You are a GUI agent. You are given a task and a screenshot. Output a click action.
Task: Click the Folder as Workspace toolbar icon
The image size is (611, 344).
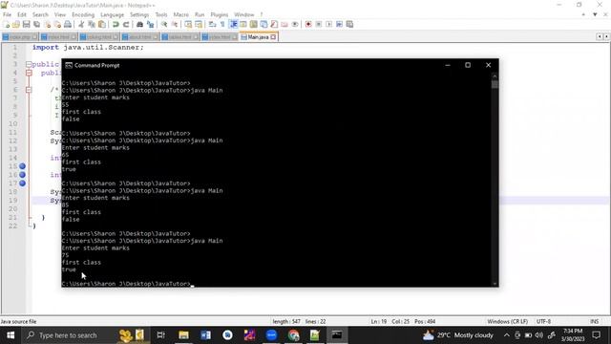(284, 24)
